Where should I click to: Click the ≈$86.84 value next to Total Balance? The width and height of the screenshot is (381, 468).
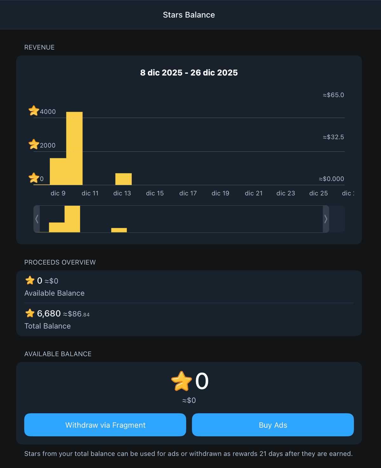point(76,314)
